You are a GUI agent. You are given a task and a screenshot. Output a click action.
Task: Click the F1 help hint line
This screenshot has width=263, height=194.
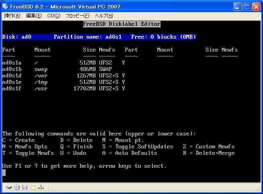pyautogui.click(x=84, y=166)
